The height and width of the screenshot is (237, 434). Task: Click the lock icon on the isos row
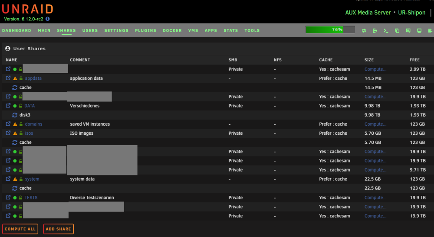click(21, 133)
